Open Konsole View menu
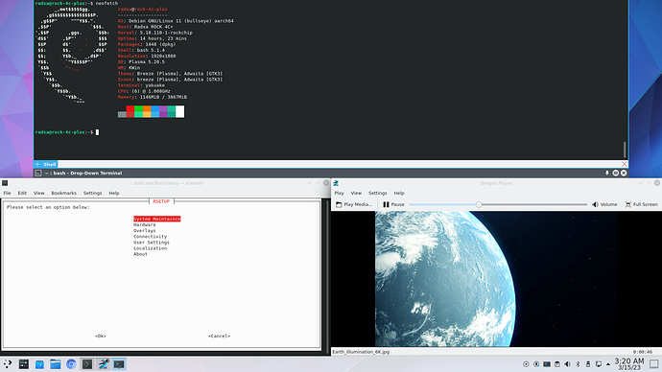 (x=38, y=193)
